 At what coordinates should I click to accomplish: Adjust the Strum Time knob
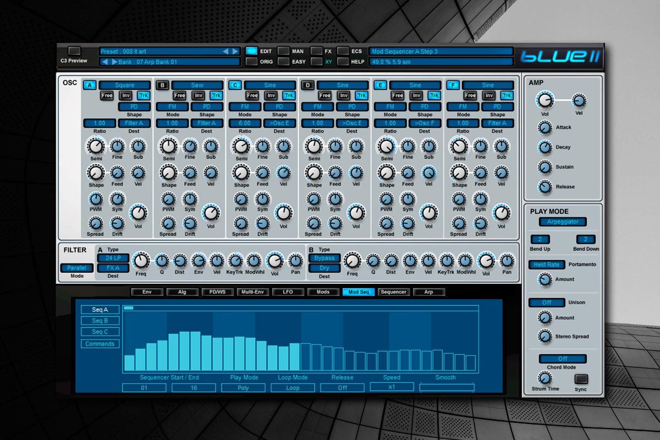544,378
